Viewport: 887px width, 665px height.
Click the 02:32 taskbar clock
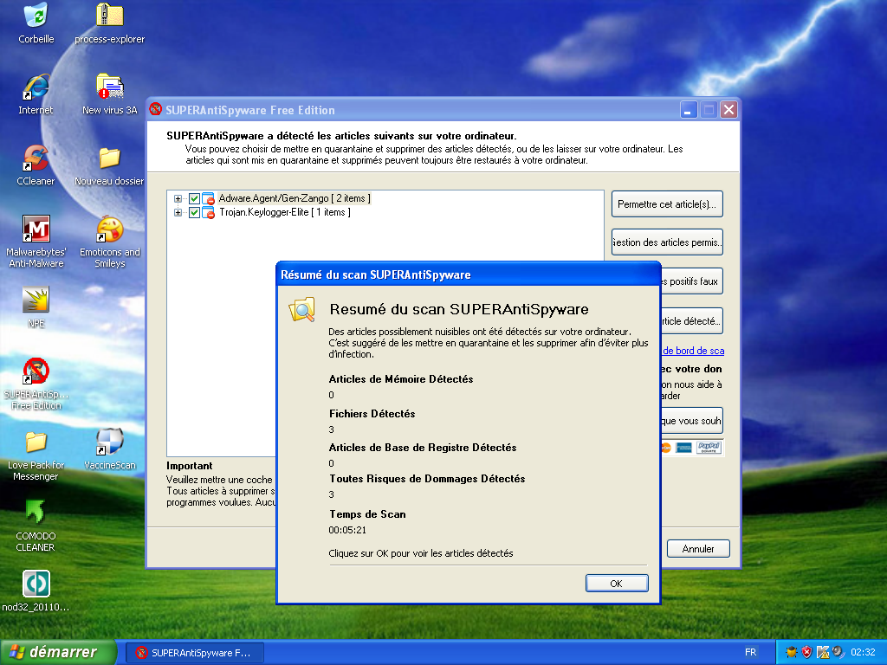864,652
